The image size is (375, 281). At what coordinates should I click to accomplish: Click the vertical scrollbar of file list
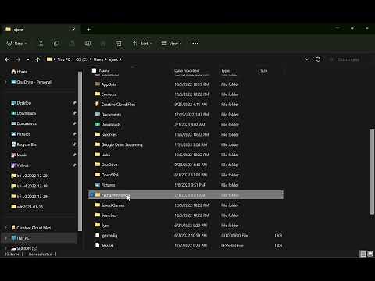[372, 172]
